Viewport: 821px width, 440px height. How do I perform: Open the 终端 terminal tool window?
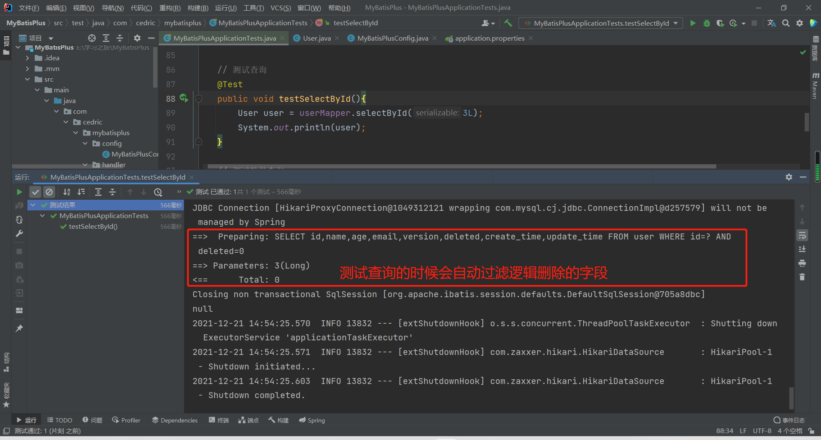(219, 420)
